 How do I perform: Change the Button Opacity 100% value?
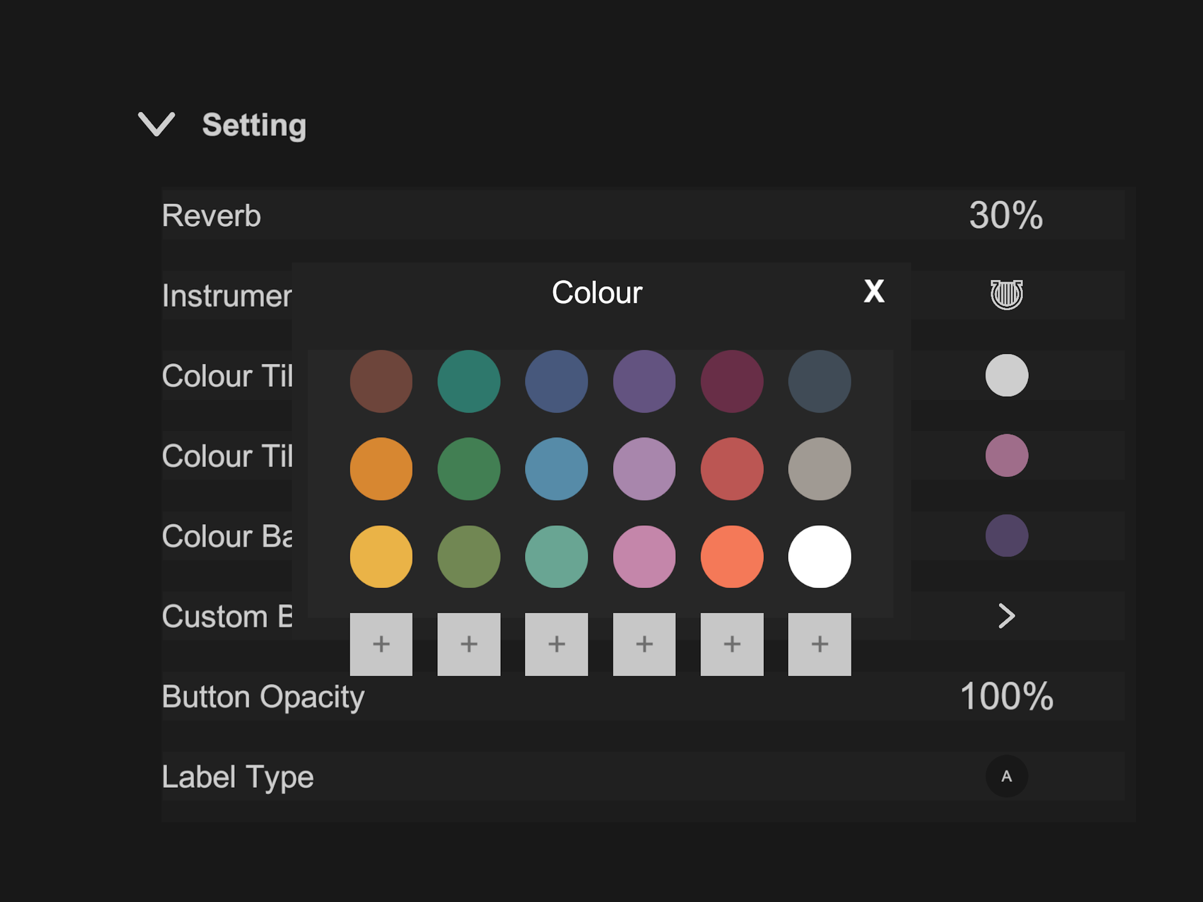pos(1007,696)
